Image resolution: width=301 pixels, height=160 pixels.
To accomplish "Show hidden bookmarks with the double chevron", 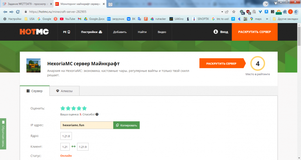I will (267, 19).
